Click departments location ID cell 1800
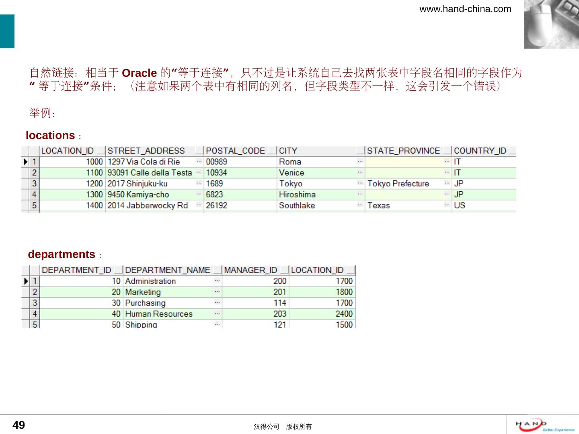The height and width of the screenshot is (434, 579). pos(322,292)
